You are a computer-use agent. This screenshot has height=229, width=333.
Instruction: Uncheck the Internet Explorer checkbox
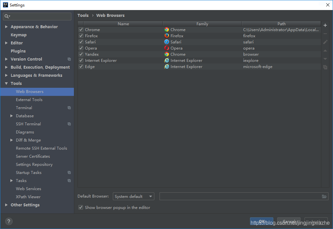coord(81,61)
